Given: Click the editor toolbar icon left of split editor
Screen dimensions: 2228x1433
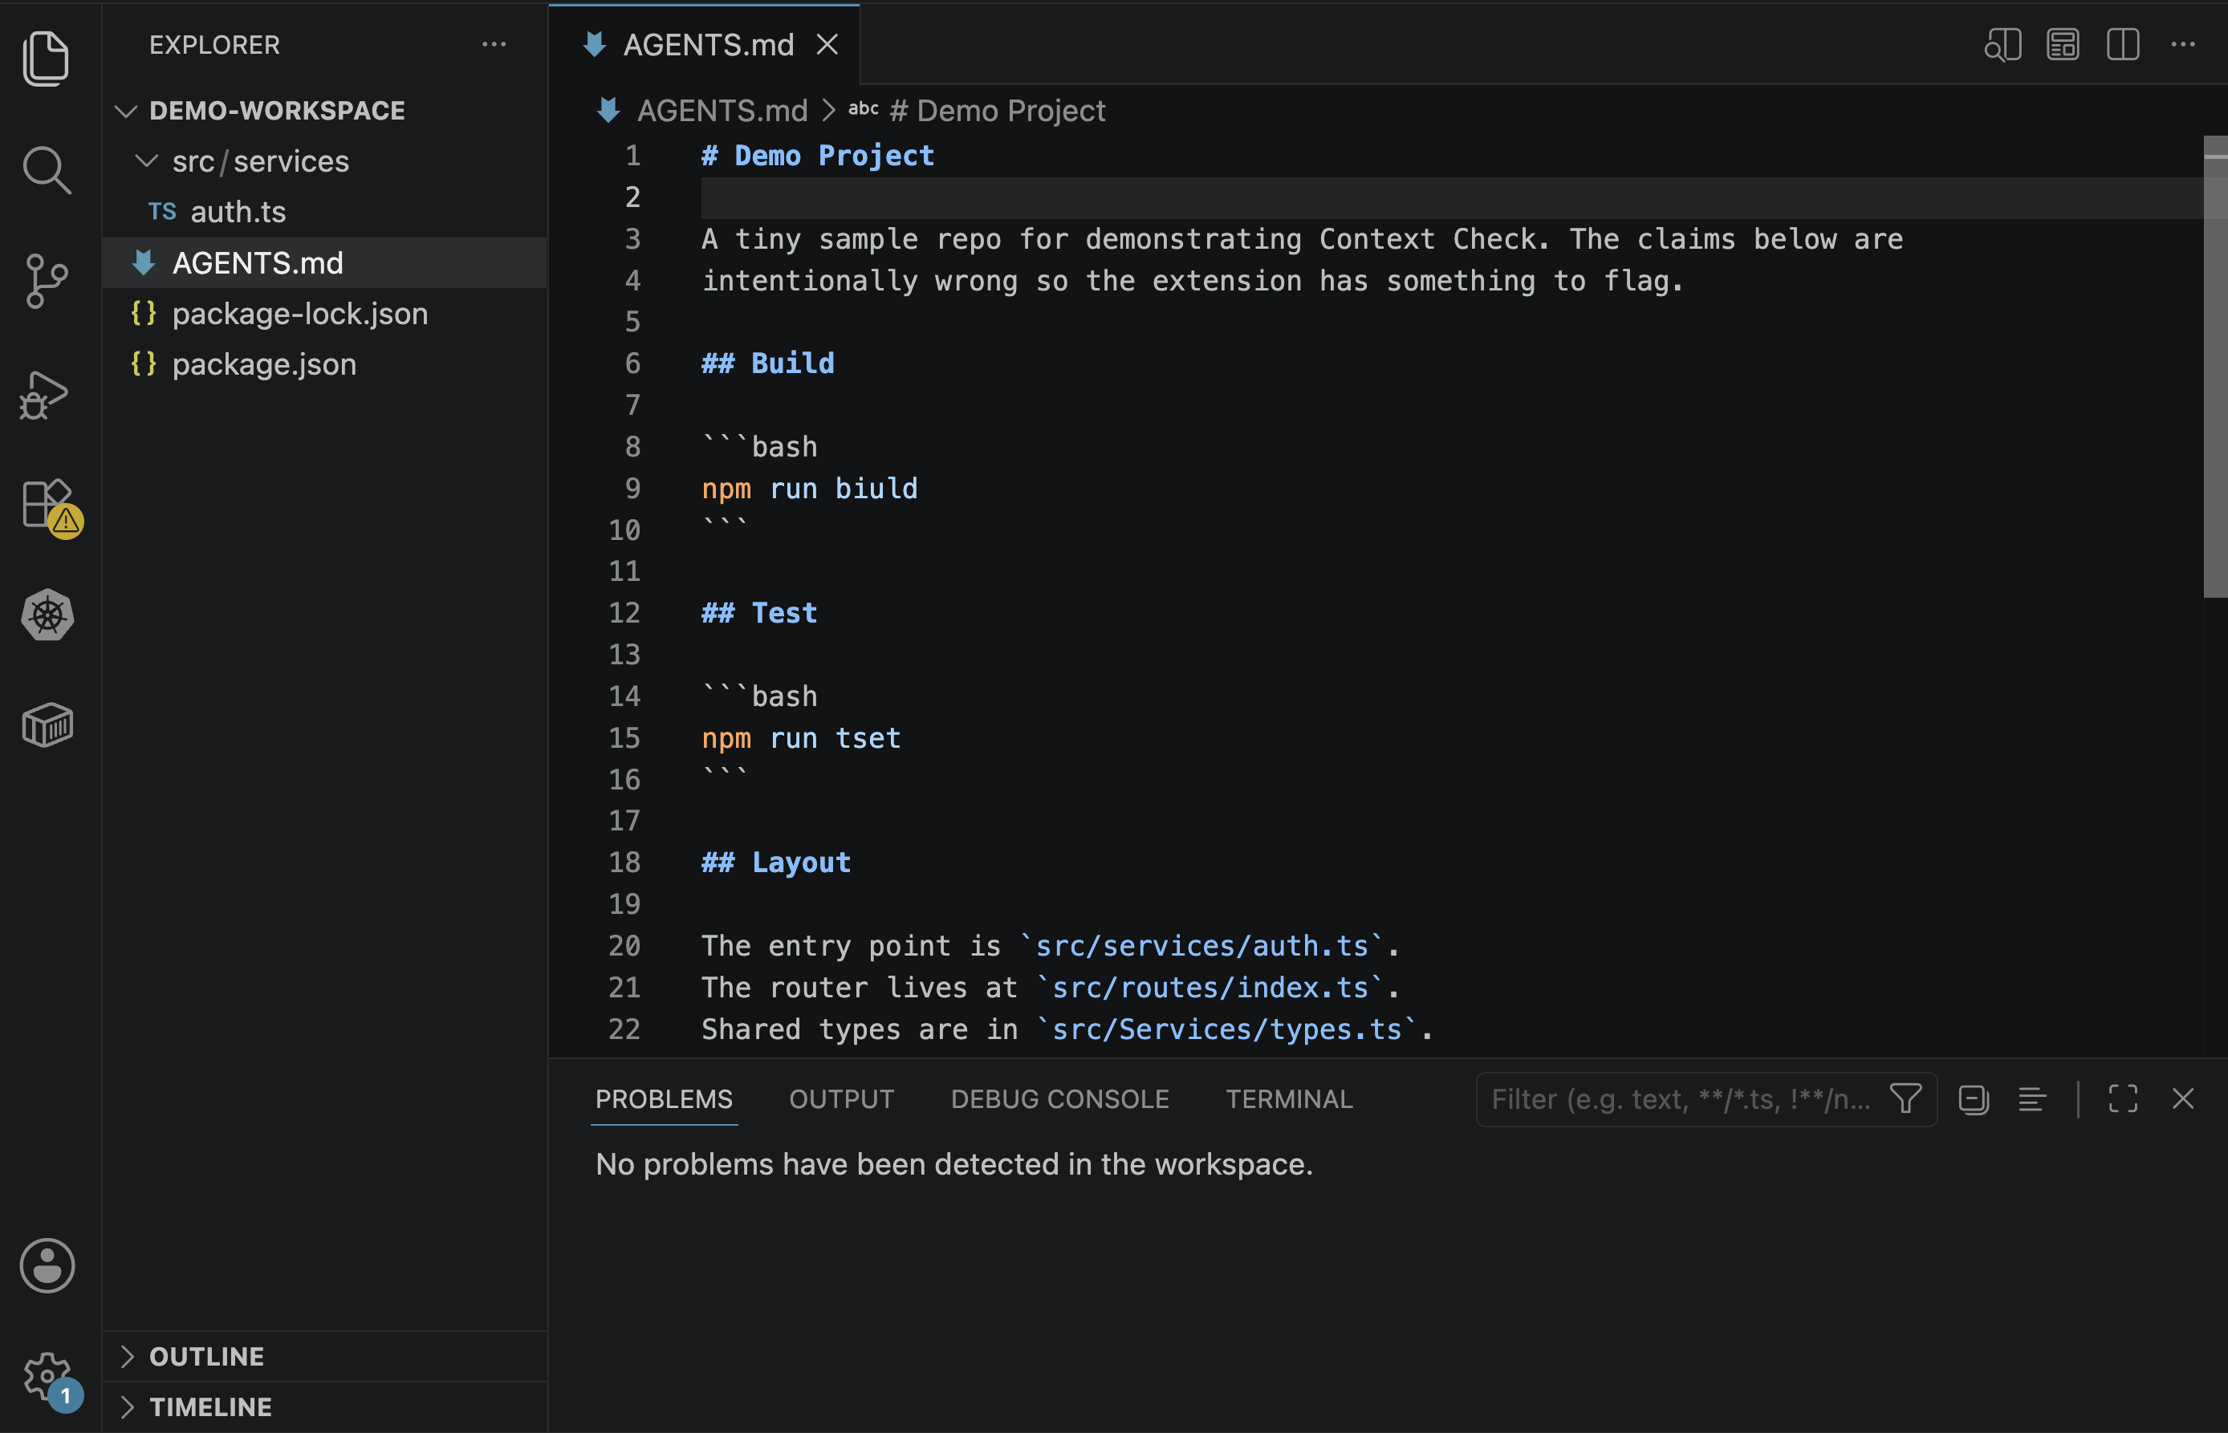Looking at the screenshot, I should tap(2063, 45).
